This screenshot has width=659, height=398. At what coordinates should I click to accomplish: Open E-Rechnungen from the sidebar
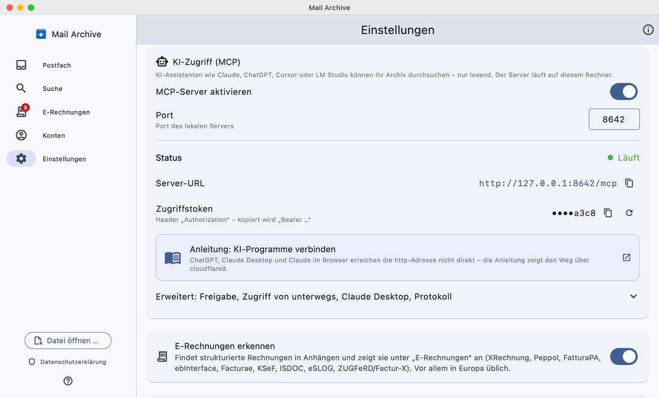pos(66,112)
